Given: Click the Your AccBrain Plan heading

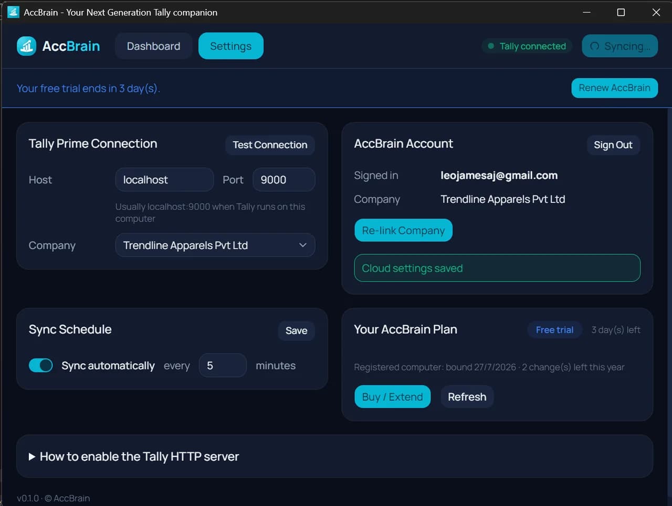Looking at the screenshot, I should [x=405, y=329].
